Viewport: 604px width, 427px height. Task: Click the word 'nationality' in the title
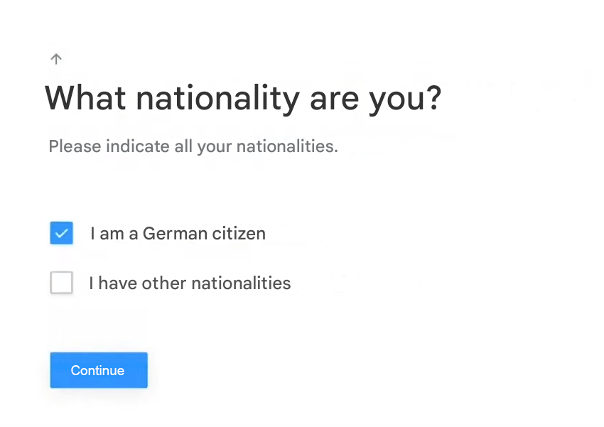click(218, 98)
